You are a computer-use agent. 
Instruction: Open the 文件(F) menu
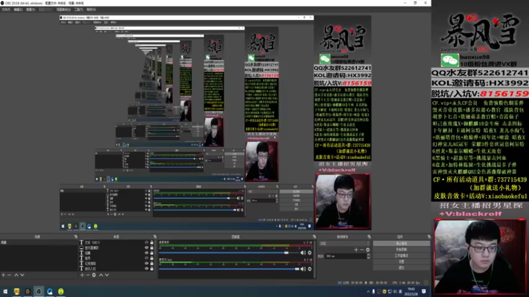pyautogui.click(x=6, y=9)
